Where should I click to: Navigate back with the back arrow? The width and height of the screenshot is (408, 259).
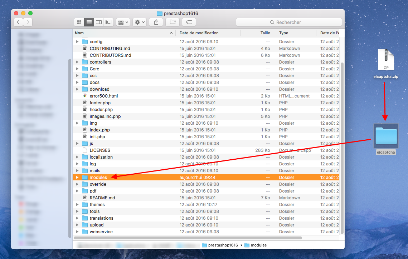click(19, 22)
